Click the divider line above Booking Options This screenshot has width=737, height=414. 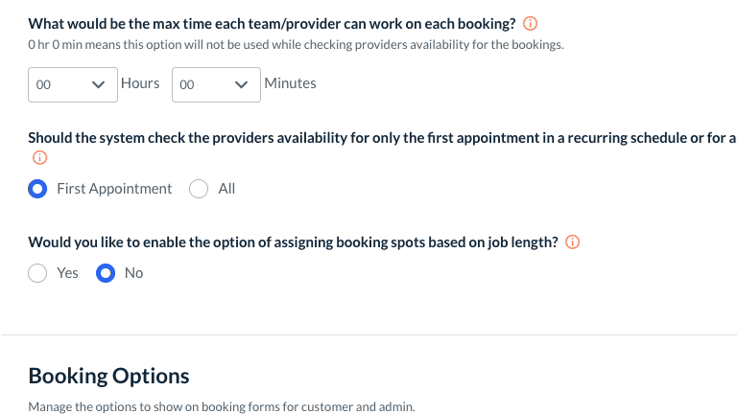[368, 334]
